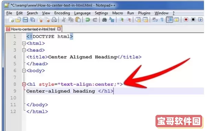Click the Paste clipboard icon
This screenshot has height=131, width=205.
(x=78, y=20)
